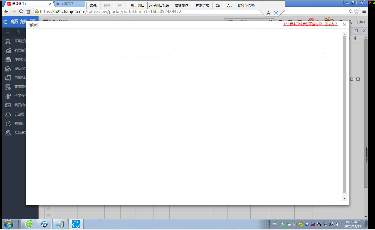Click the preview dialog scrollbar down arrow
This screenshot has width=375, height=230.
(x=344, y=199)
